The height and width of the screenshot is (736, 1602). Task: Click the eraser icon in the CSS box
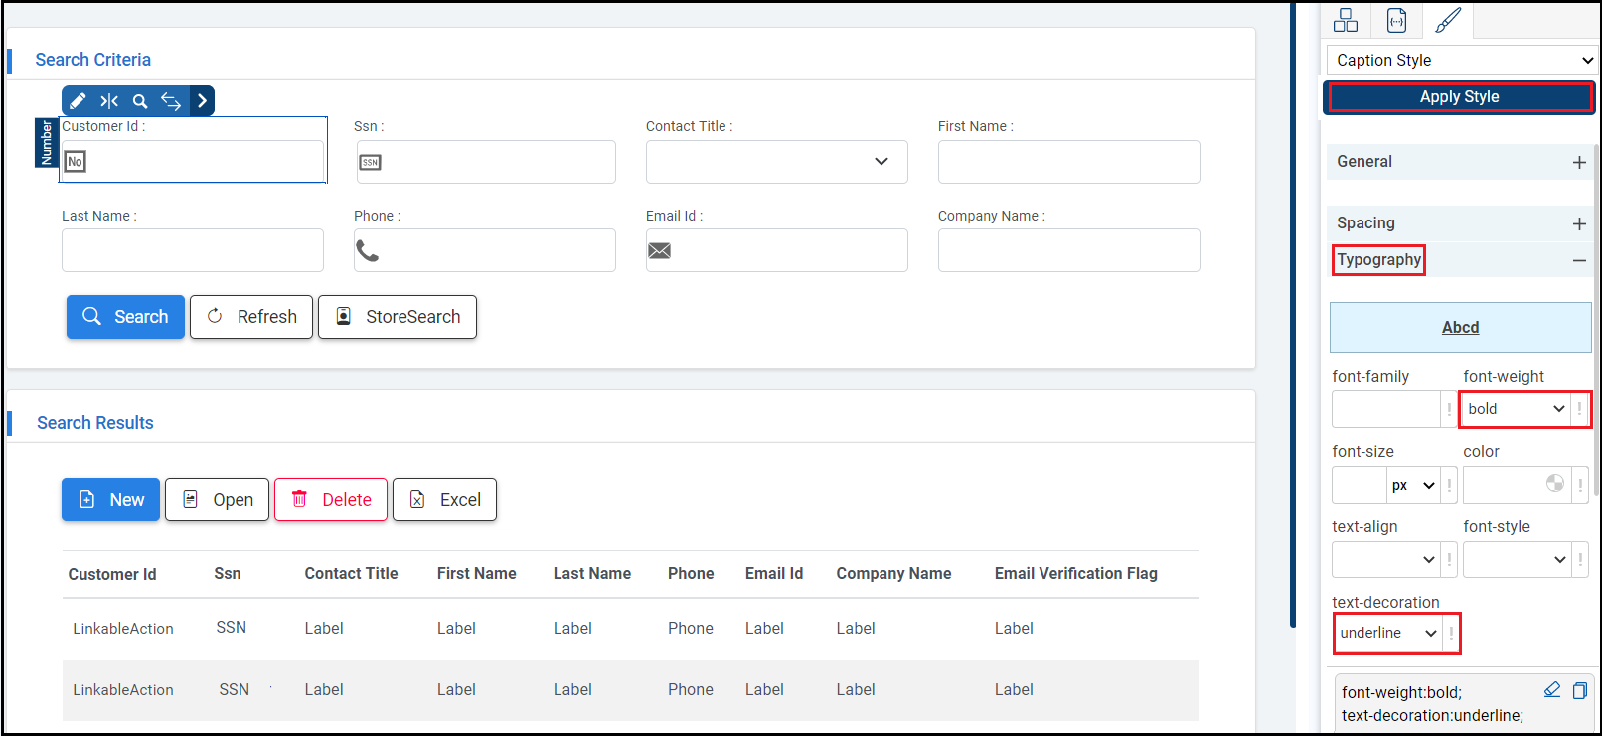click(1552, 690)
